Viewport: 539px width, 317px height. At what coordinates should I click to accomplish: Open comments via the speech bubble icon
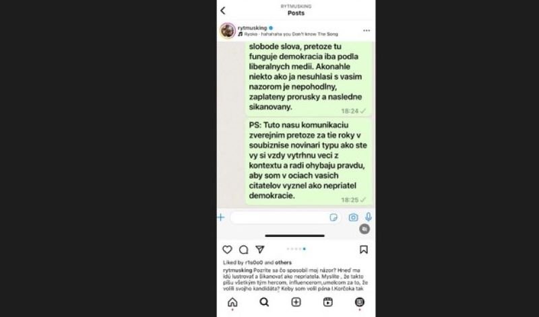pyautogui.click(x=244, y=250)
